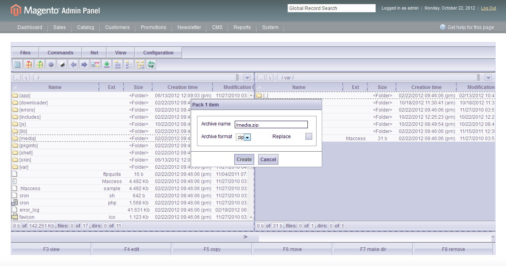Image resolution: width=506 pixels, height=266 pixels.
Task: Click the [..] parent folder icon in right panel
Action: pyautogui.click(x=259, y=95)
